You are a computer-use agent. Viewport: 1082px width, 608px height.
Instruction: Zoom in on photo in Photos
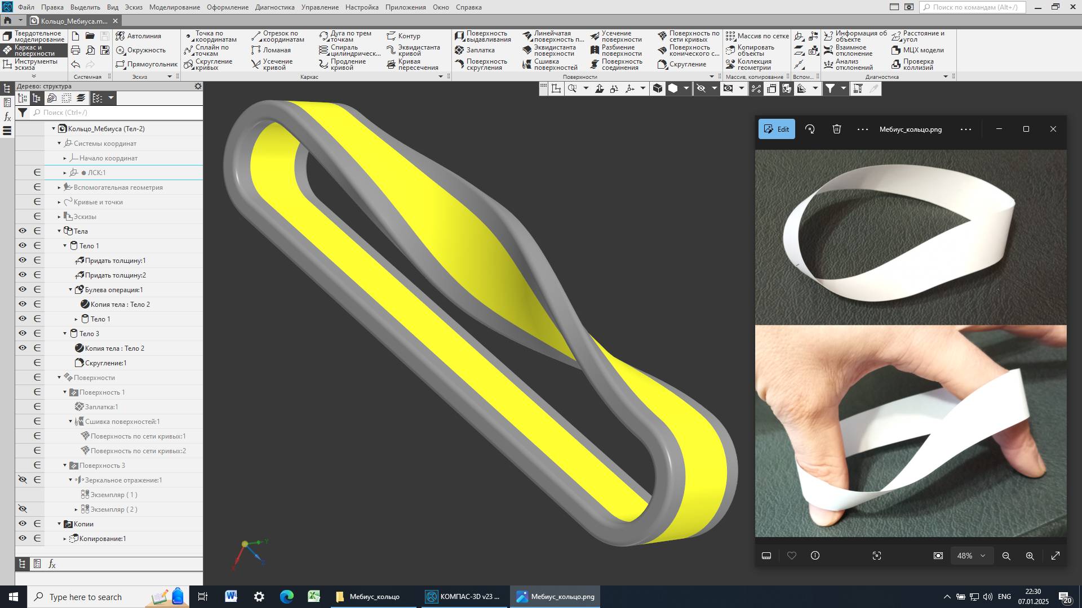coord(1030,556)
